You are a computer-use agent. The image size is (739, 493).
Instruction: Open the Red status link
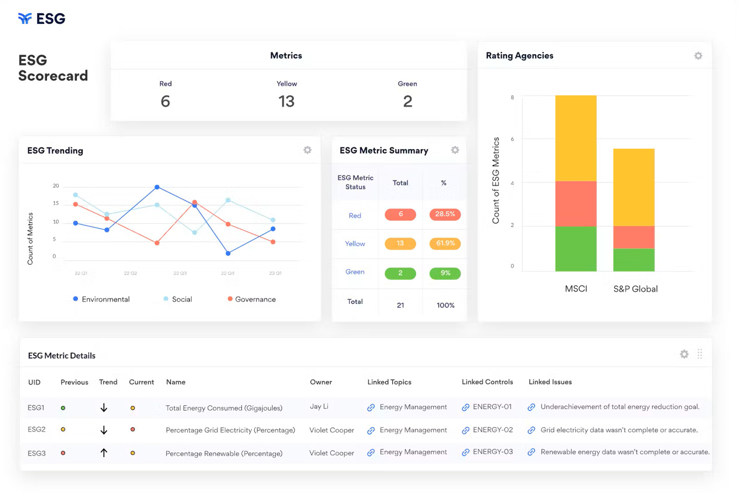[355, 215]
